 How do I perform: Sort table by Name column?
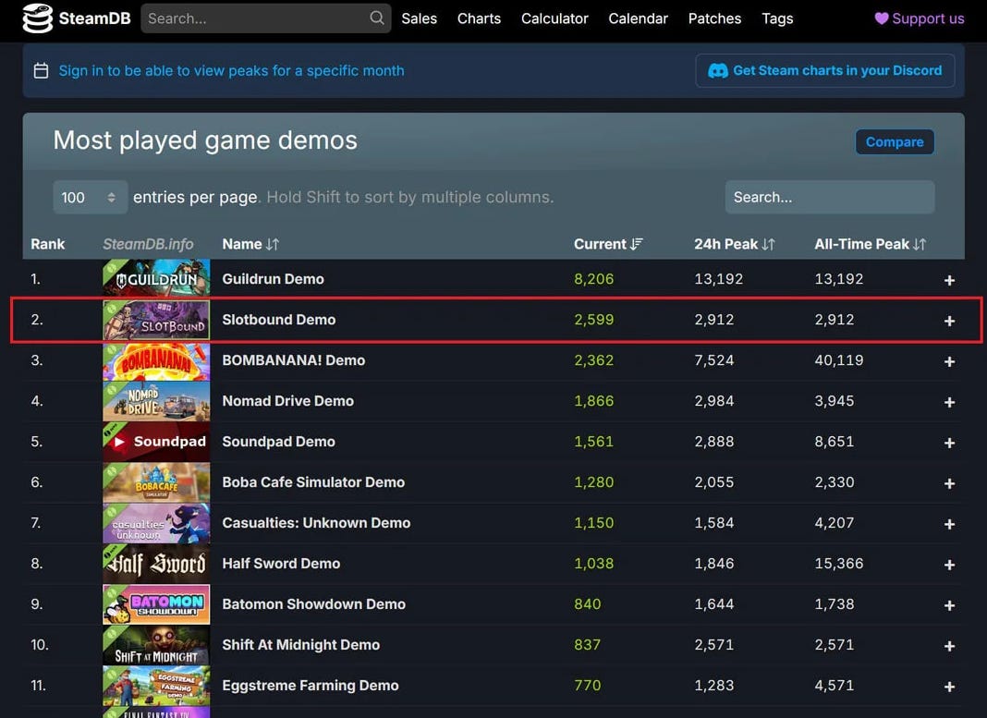pos(250,244)
